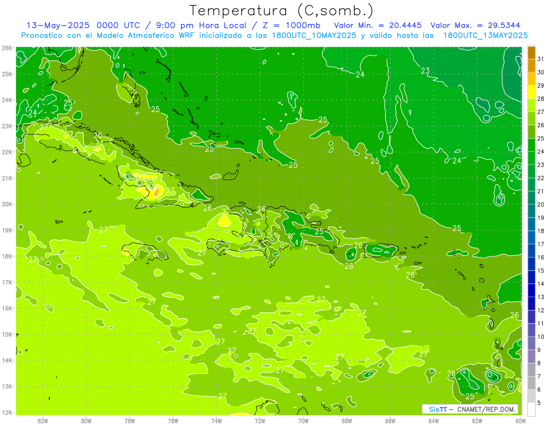Click the latitude axis label 21N

6,178
